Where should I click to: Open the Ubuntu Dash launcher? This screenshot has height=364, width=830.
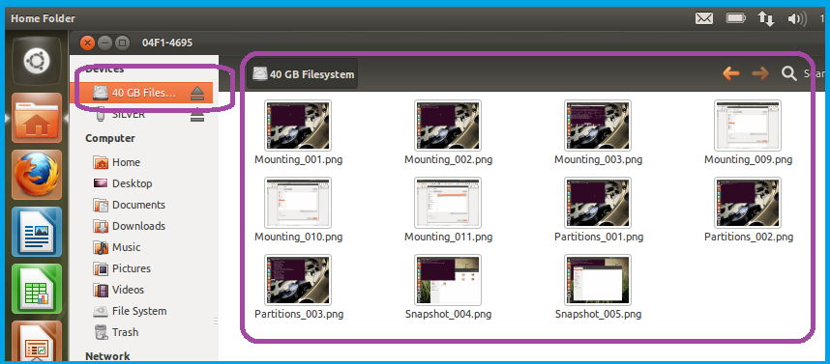37,61
